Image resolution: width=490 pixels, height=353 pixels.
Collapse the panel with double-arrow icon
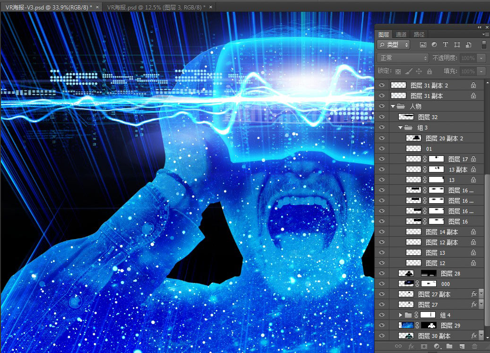click(480, 27)
